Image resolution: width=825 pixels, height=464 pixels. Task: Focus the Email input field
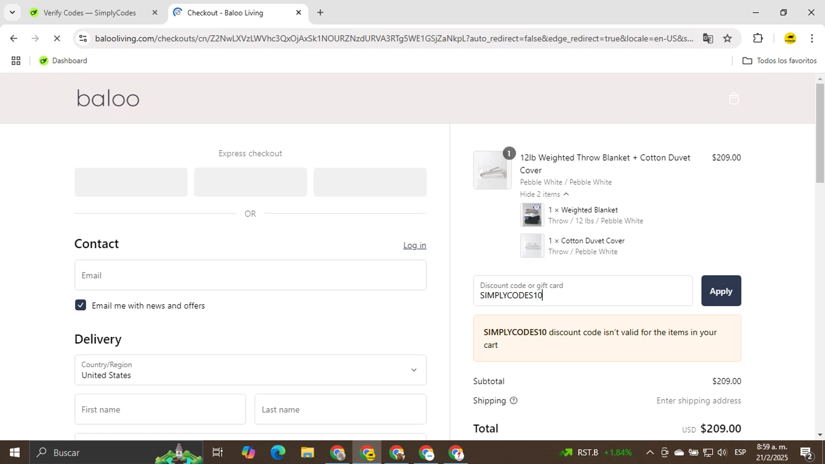(x=250, y=275)
